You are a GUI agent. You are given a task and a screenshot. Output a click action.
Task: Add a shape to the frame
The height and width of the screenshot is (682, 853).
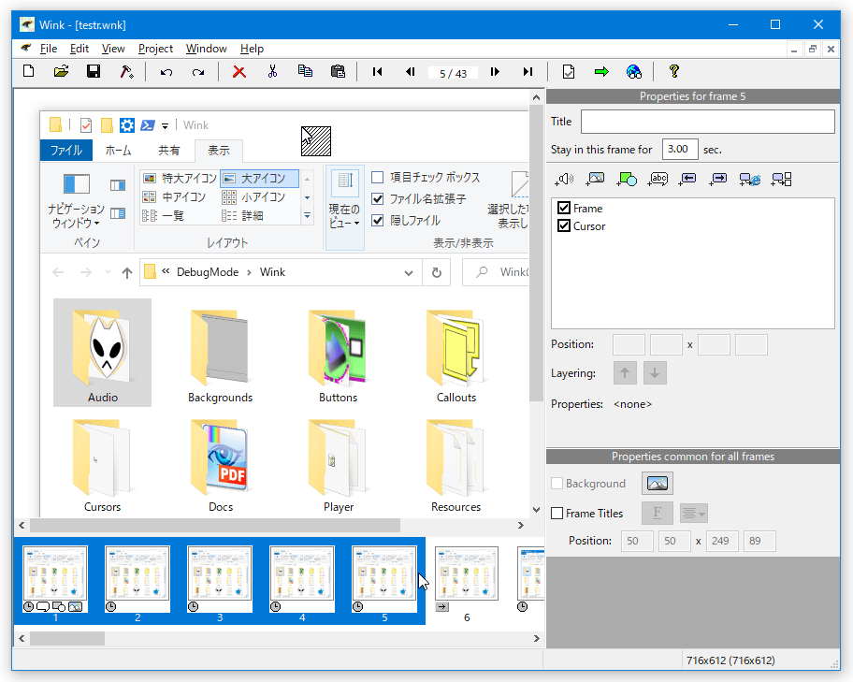click(627, 179)
